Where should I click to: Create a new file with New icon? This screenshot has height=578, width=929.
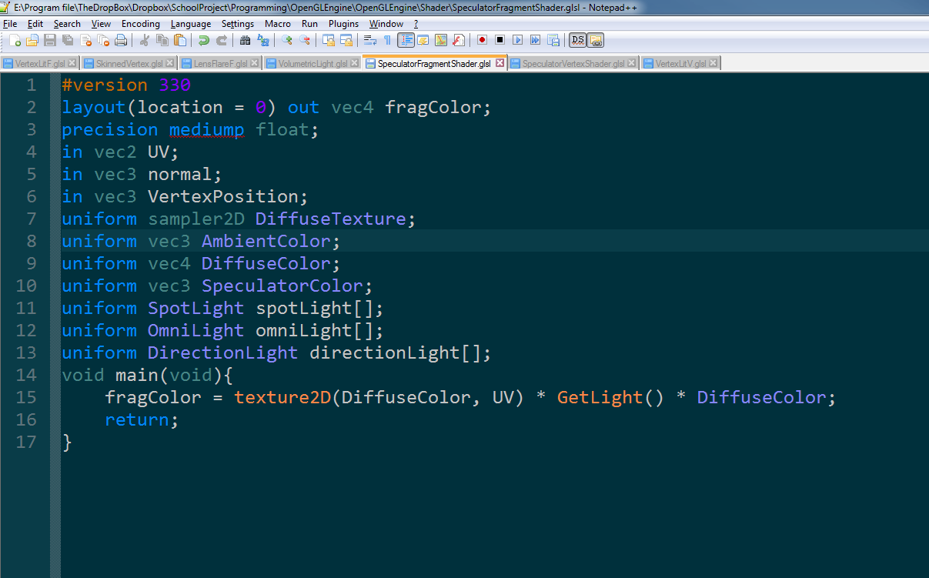point(15,40)
